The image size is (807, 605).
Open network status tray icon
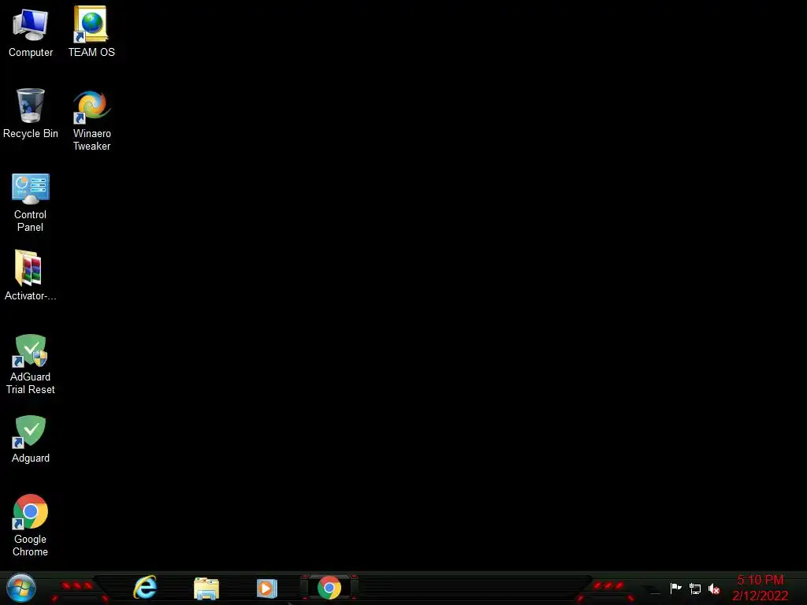tap(695, 588)
